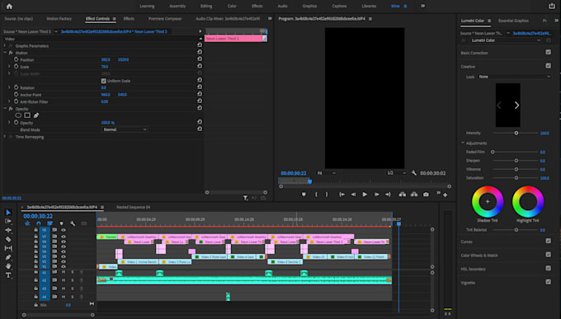Click the Extract button
Viewport: 561px width, 319px height.
point(414,195)
